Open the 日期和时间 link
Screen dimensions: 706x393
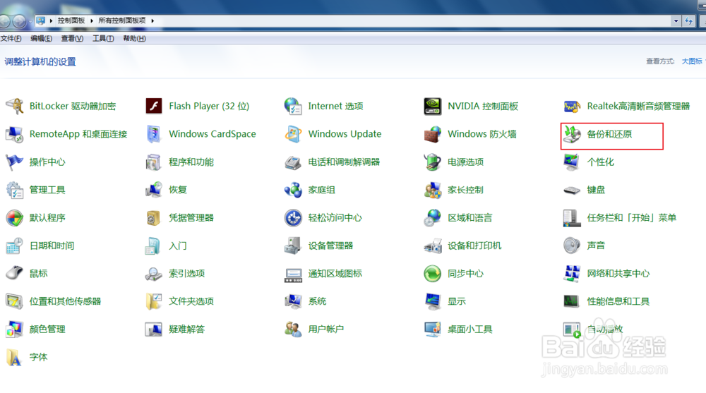[52, 246]
